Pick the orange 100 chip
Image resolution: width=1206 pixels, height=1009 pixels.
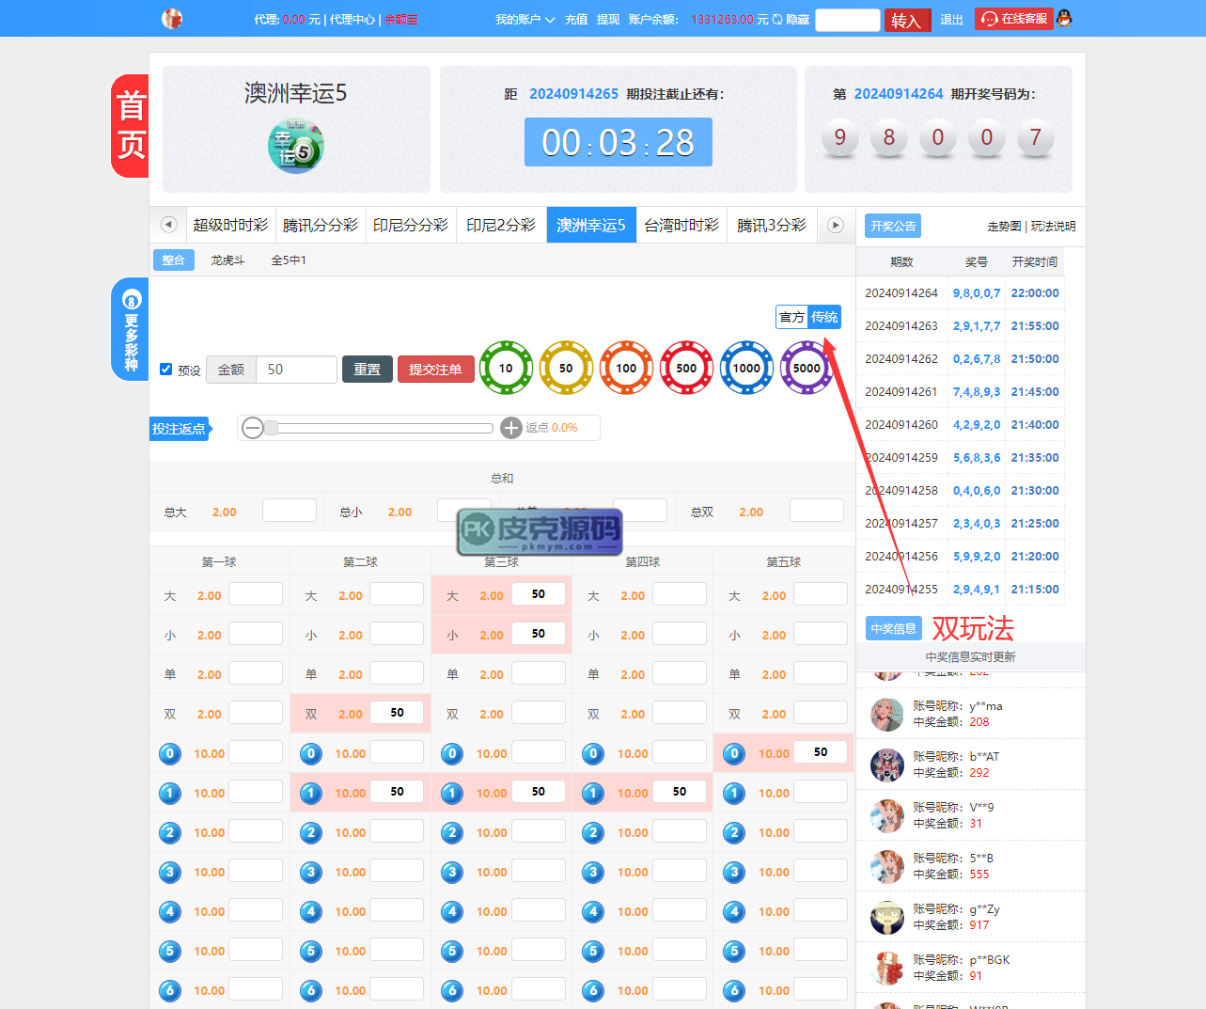626,368
